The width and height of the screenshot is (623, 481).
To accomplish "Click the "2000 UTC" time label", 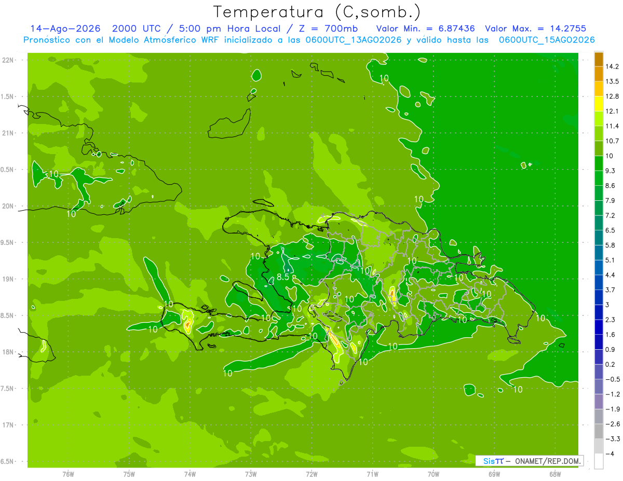I will [x=136, y=29].
